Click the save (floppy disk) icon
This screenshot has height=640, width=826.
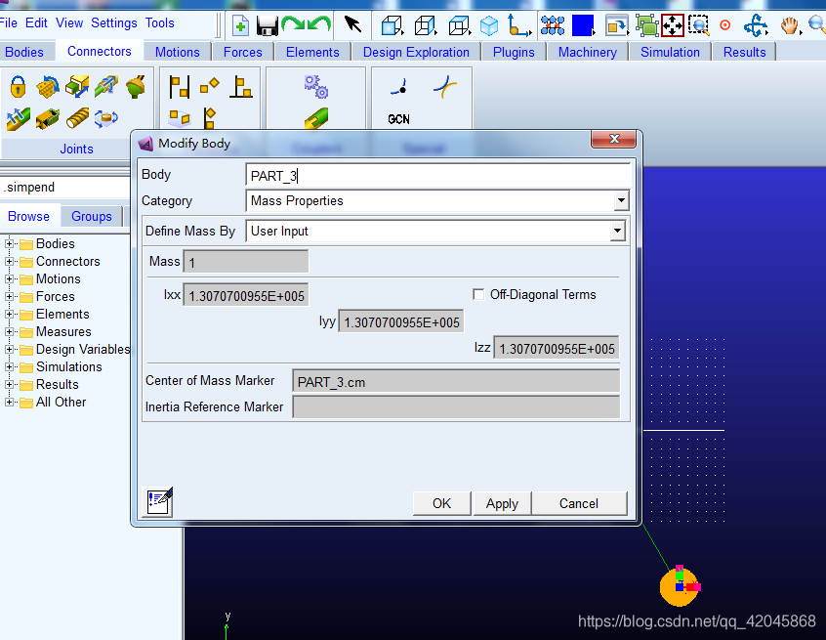pos(267,24)
